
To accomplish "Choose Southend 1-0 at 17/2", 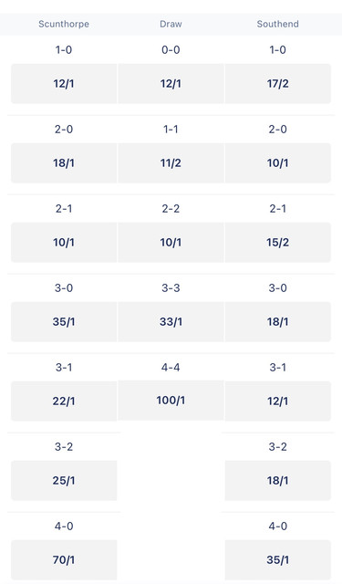I will click(x=278, y=83).
